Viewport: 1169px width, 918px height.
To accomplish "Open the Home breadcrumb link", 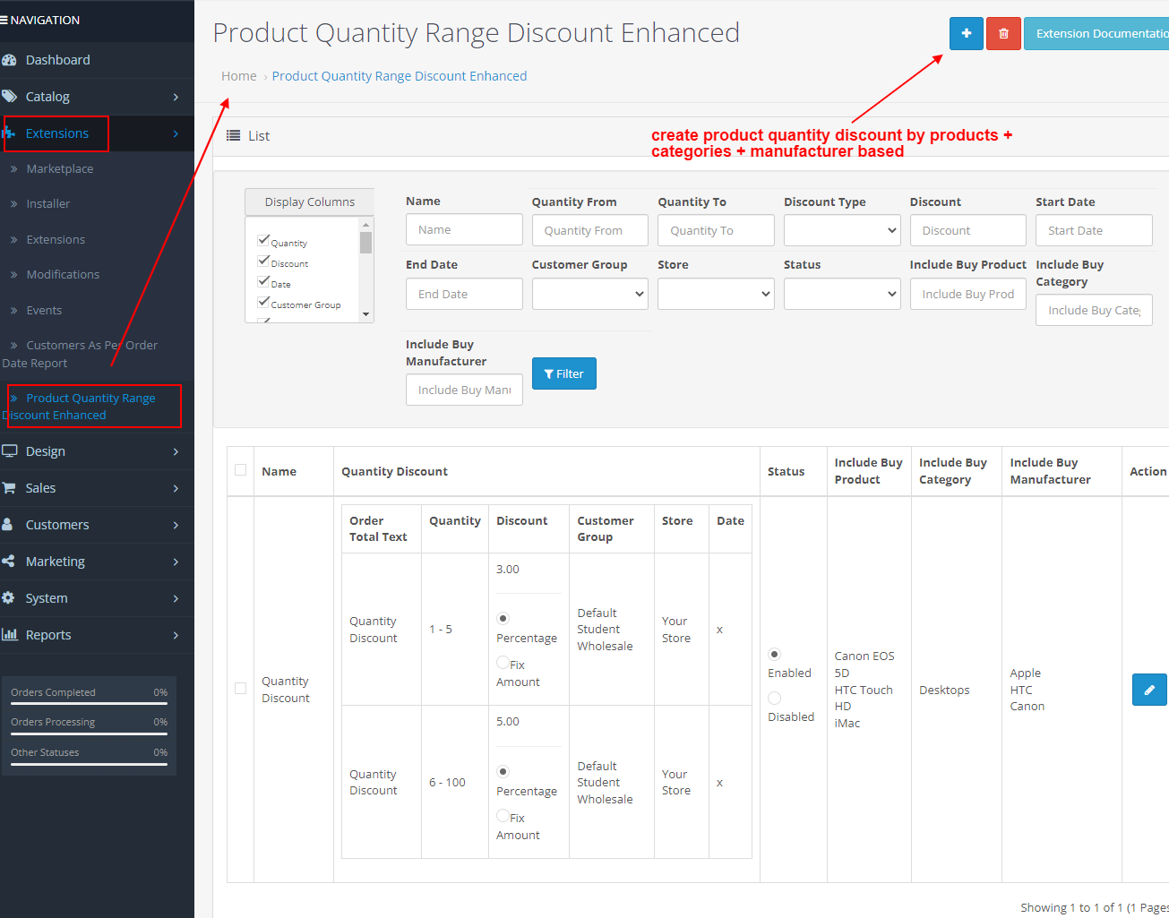I will (x=238, y=75).
